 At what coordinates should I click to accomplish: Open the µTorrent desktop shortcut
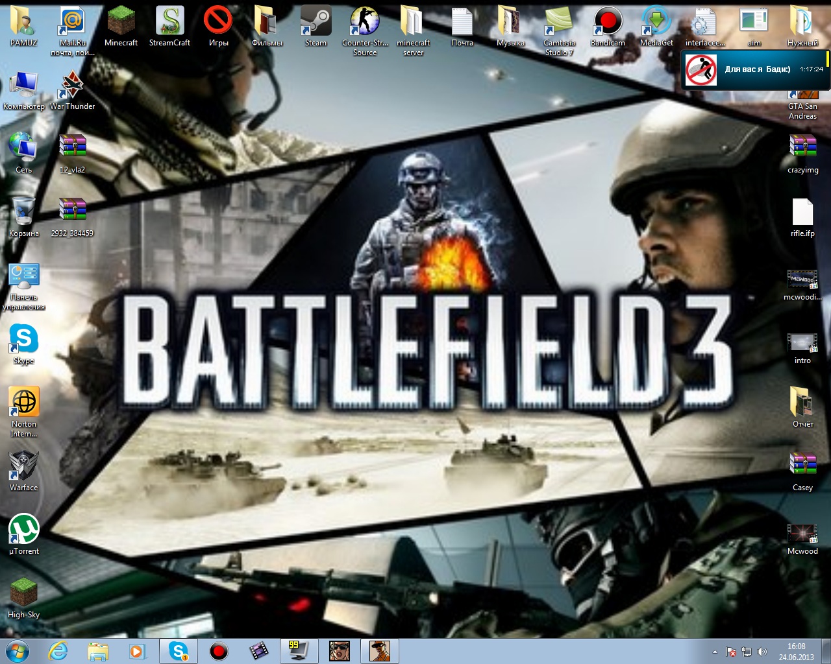click(x=23, y=534)
